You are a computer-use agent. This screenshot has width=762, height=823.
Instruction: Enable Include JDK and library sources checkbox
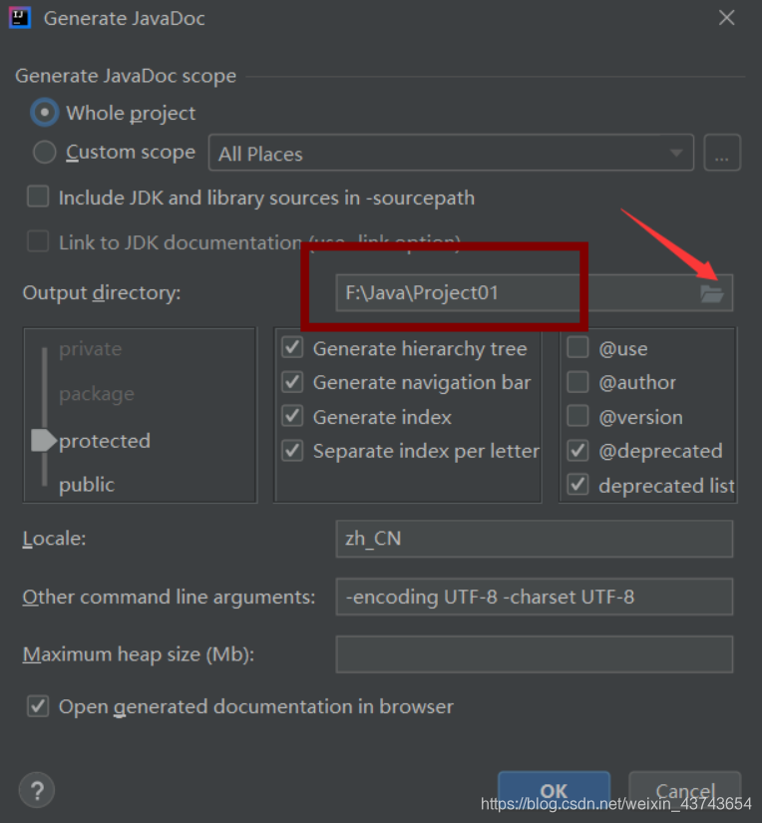[x=38, y=197]
